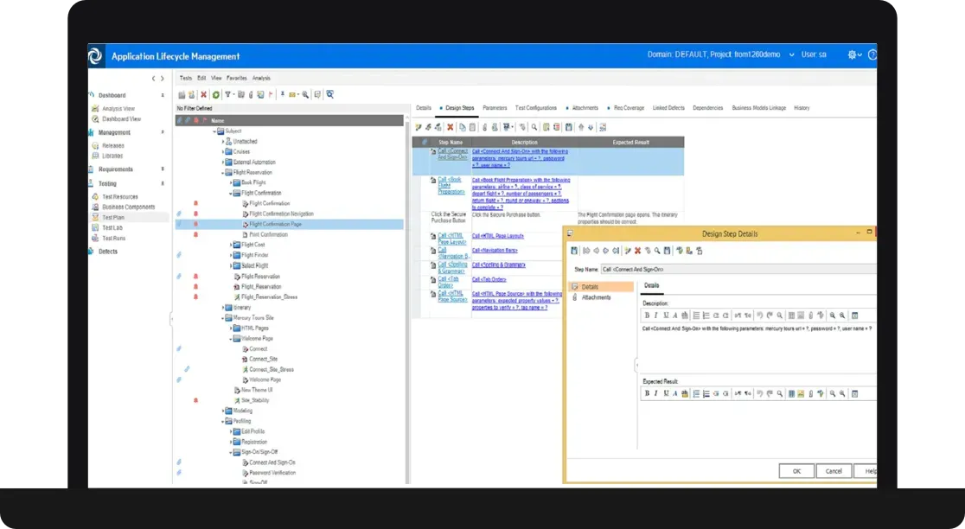Click the navigate forward arrow above the sidebar
Screen dimensions: 965x529
tap(163, 79)
